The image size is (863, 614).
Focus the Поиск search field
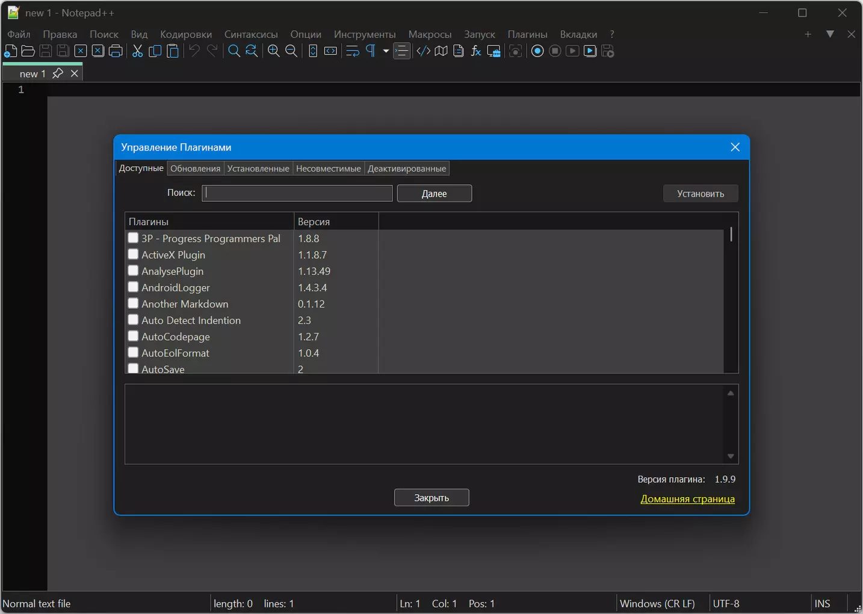(297, 193)
